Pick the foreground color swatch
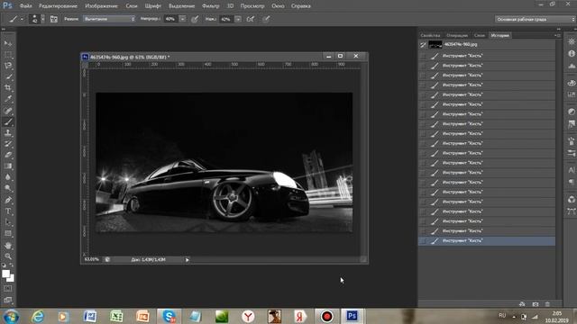Viewport: 577px width, 324px height. point(5,274)
